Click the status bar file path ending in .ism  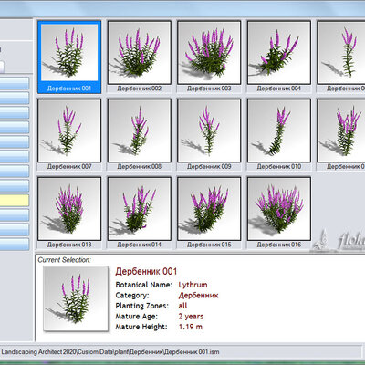[110, 352]
